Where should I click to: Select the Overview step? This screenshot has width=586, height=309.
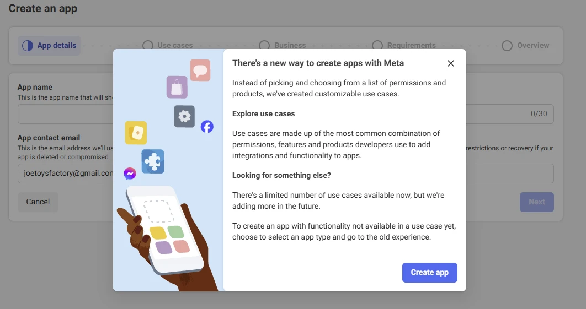click(x=525, y=46)
